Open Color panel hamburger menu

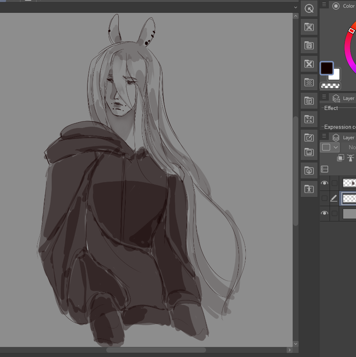click(x=324, y=4)
